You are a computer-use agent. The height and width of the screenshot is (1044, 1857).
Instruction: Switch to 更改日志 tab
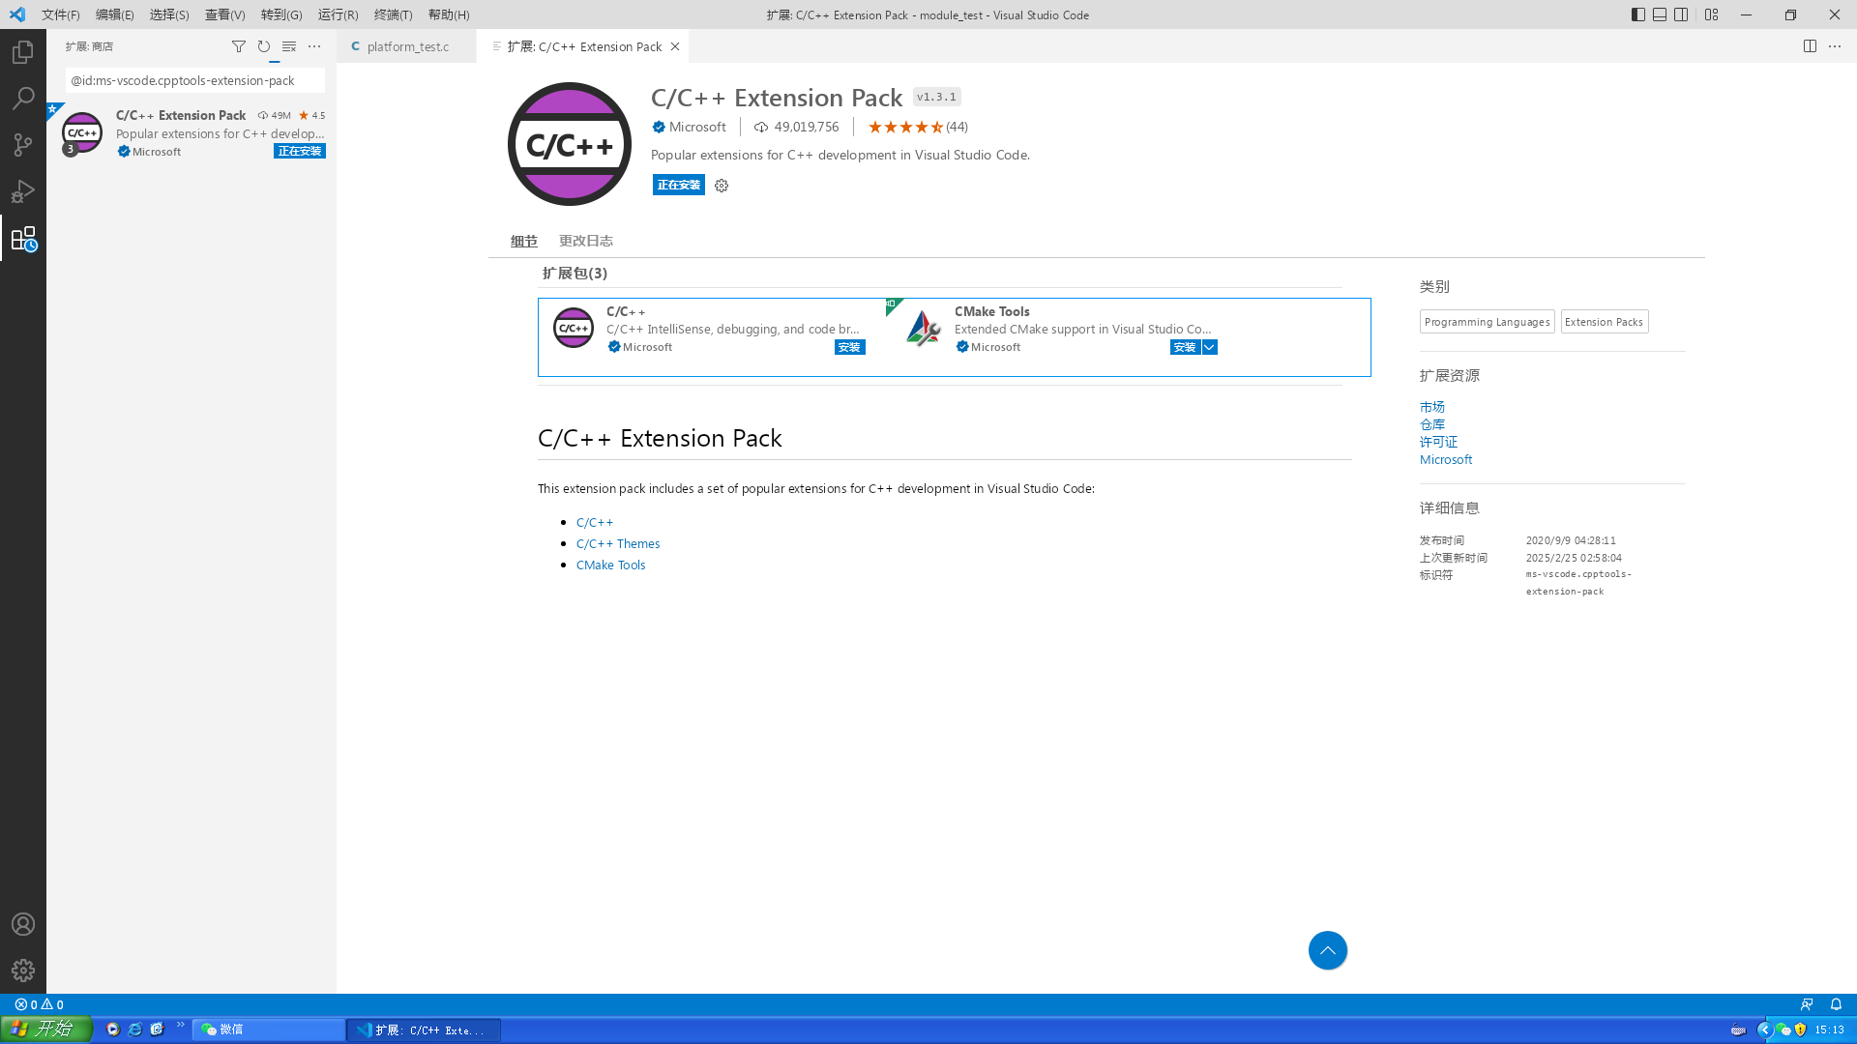pyautogui.click(x=586, y=241)
